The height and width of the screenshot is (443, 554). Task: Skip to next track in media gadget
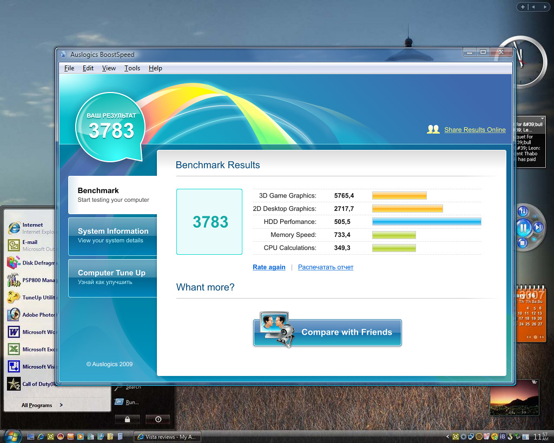(538, 227)
